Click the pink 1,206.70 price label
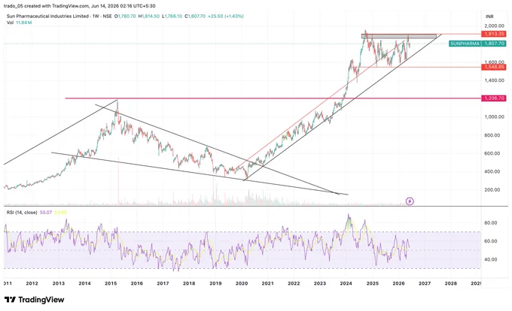Screen dimensions: 512x311 [x=494, y=98]
